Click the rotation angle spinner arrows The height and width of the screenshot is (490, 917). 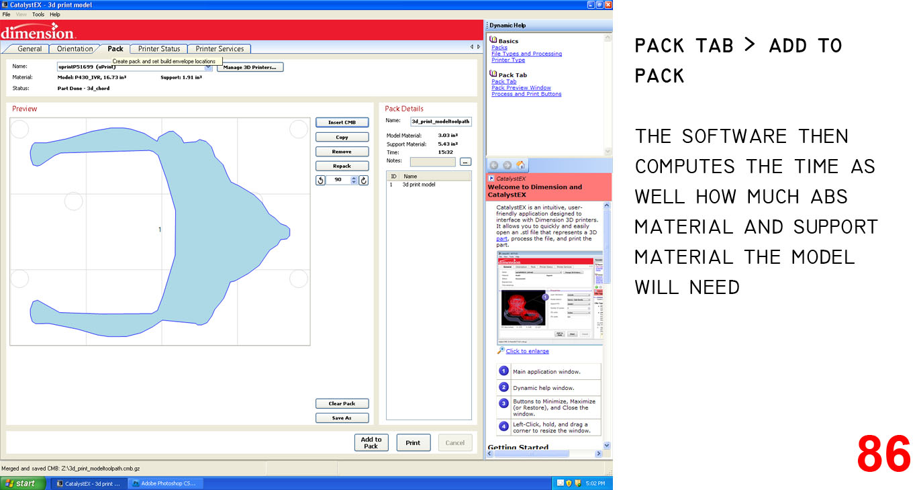pyautogui.click(x=354, y=180)
